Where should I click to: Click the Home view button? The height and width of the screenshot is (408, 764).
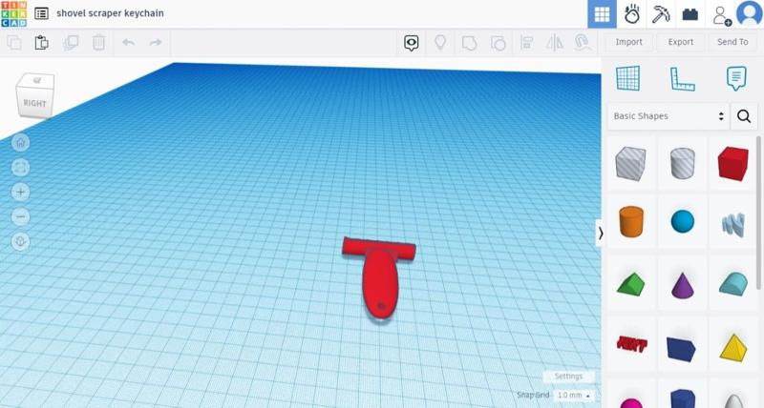tap(20, 142)
